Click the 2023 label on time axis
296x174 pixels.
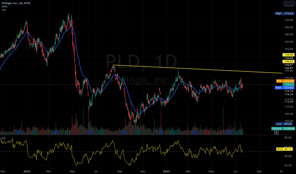click(x=166, y=171)
